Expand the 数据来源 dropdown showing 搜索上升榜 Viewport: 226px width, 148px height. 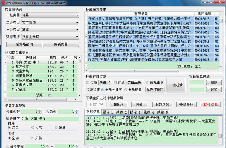click(x=50, y=36)
